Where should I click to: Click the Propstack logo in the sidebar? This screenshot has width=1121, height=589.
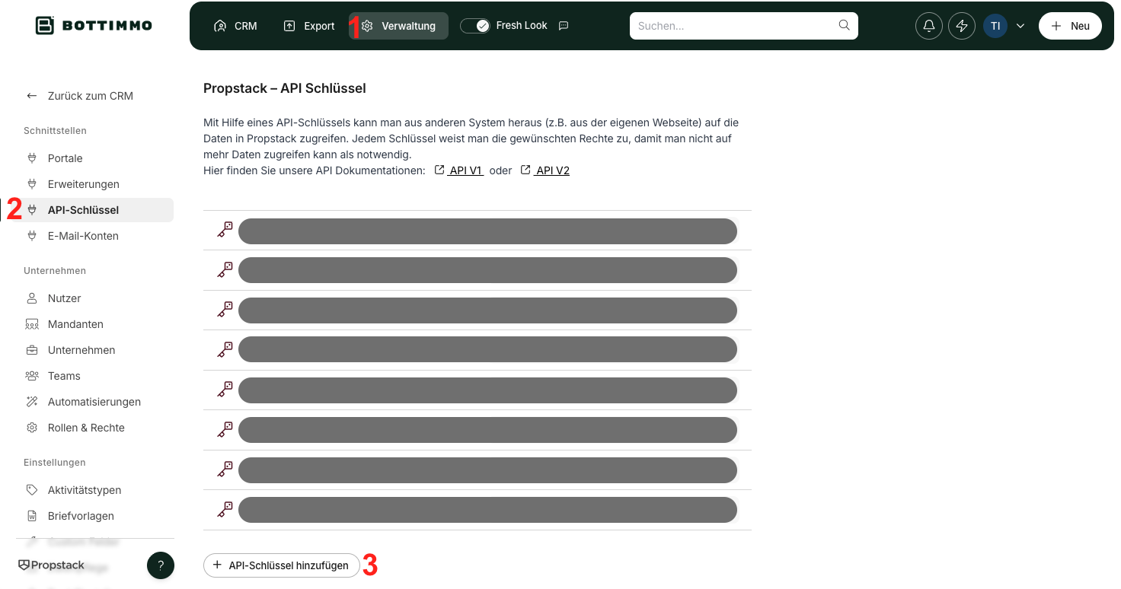[x=51, y=565]
